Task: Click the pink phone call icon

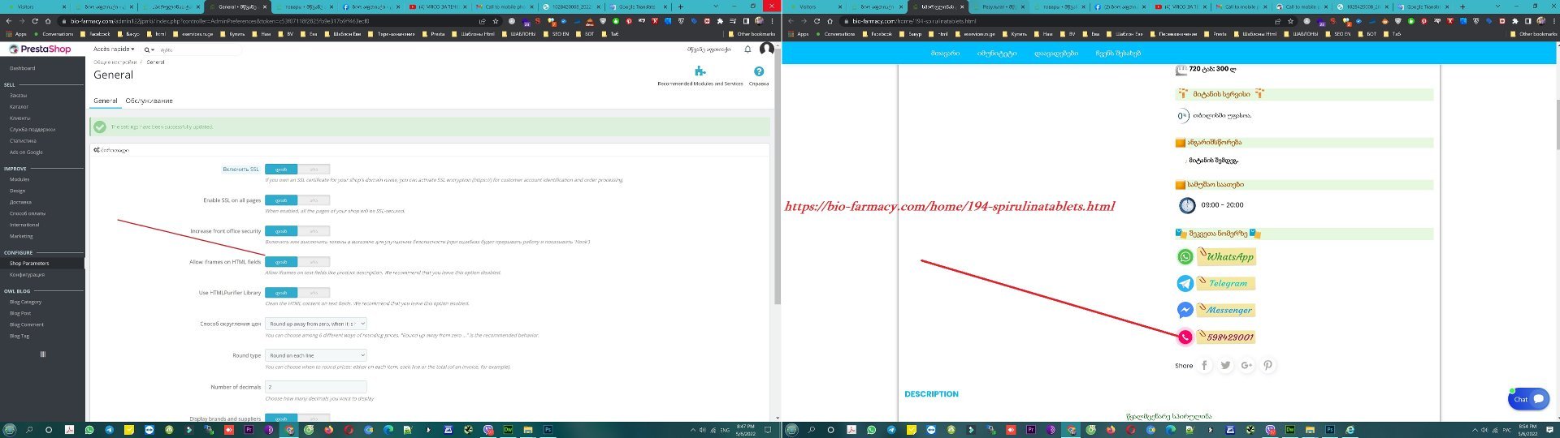Action: [1185, 337]
